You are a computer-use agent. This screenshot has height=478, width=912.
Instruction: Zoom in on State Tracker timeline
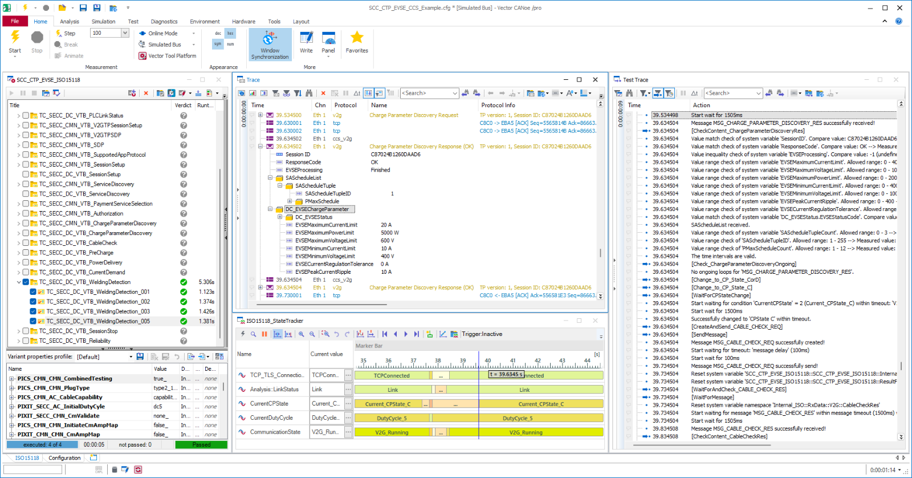point(301,334)
